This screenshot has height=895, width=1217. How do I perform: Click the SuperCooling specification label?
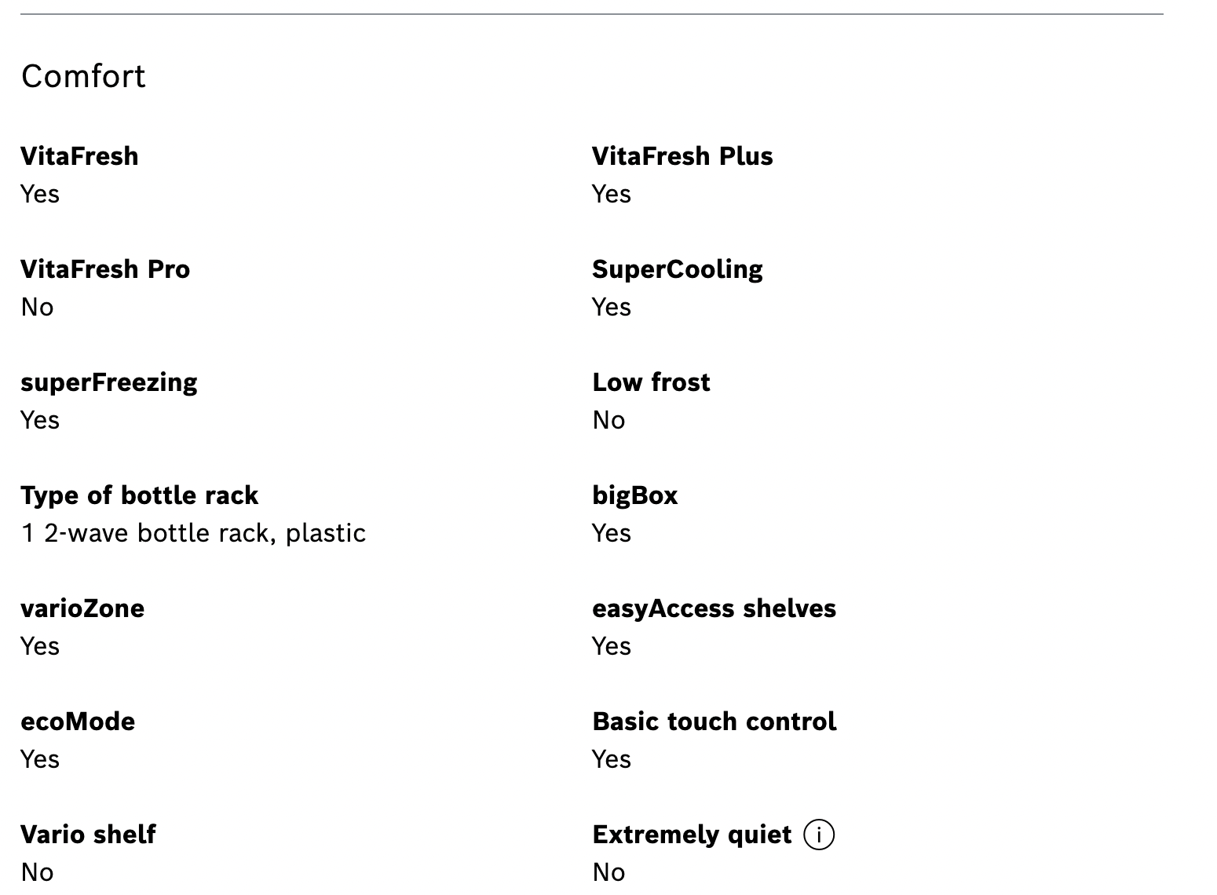(677, 269)
